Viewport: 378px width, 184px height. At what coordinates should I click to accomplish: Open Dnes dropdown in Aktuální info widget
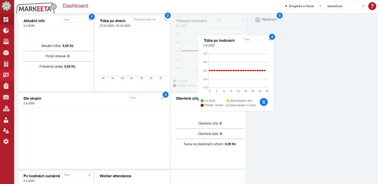77,20
